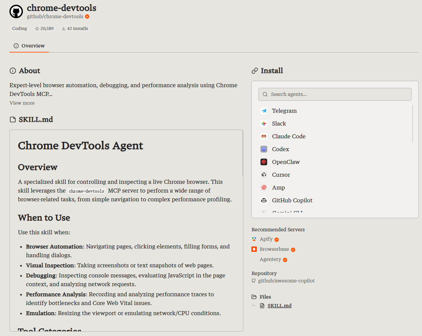Screen dimensions: 422x336
Task: Open the github/awesome-copilot repository link
Action: click(x=286, y=281)
